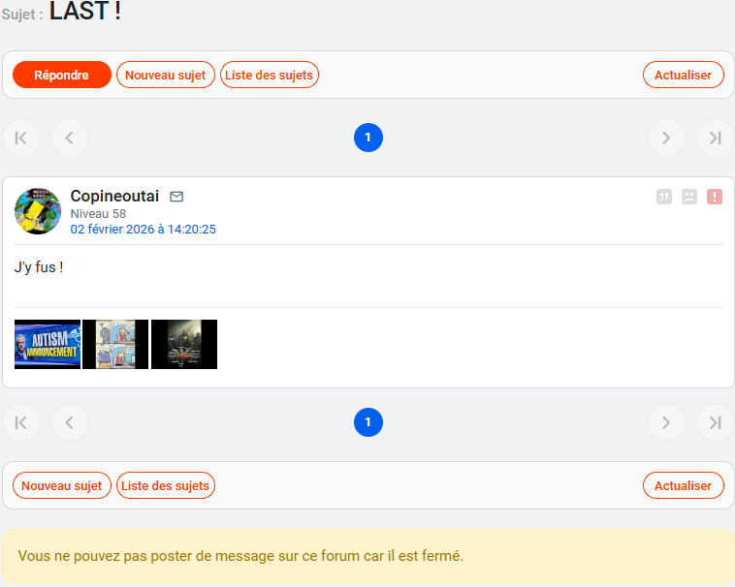Click the Répondre button
The image size is (735, 587).
pos(62,75)
